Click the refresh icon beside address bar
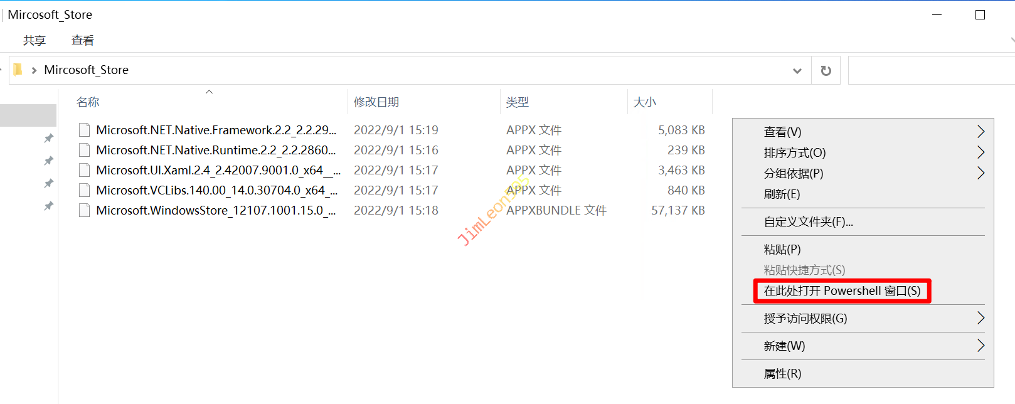This screenshot has width=1015, height=404. (826, 71)
